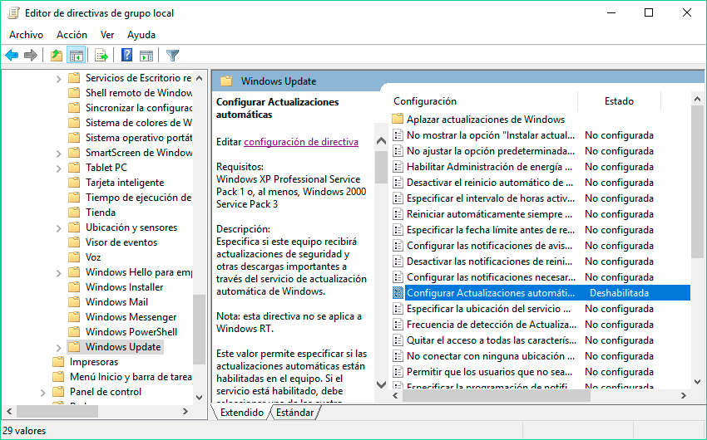This screenshot has width=707, height=440.
Task: Select Especificar el intervalo de horas activas
Action: pos(491,198)
